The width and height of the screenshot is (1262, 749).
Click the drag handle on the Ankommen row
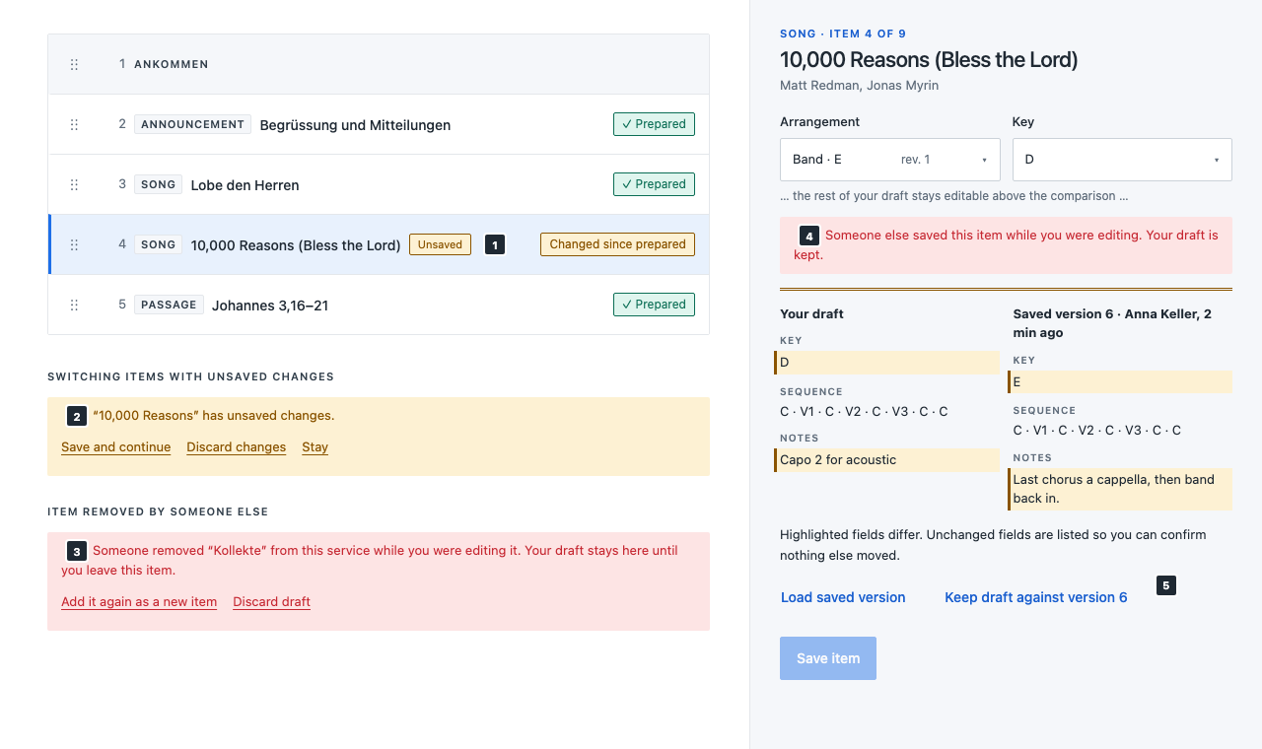click(74, 65)
